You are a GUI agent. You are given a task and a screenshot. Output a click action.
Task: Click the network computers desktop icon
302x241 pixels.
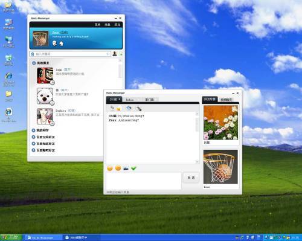8,42
